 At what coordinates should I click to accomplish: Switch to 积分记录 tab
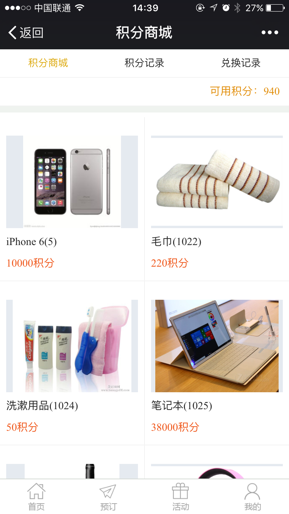[144, 63]
